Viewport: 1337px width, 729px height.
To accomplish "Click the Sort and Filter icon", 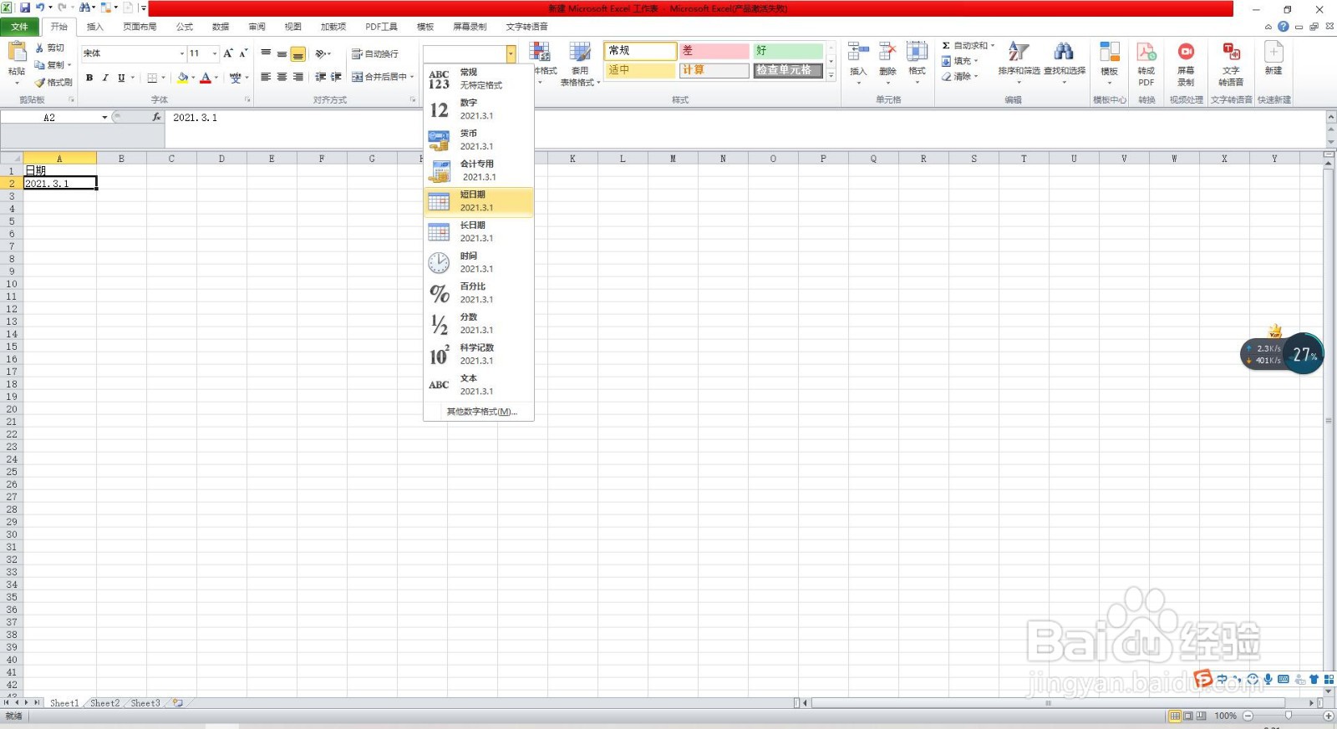I will pyautogui.click(x=1018, y=52).
